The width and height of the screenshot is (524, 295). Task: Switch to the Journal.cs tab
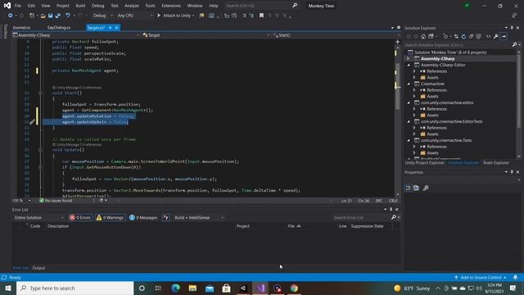point(21,28)
